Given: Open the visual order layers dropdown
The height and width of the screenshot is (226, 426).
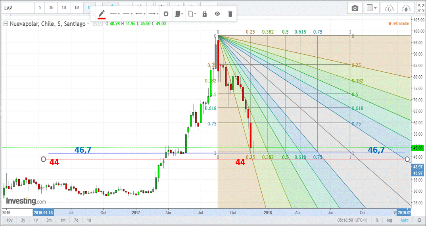Looking at the screenshot, I should point(178,14).
